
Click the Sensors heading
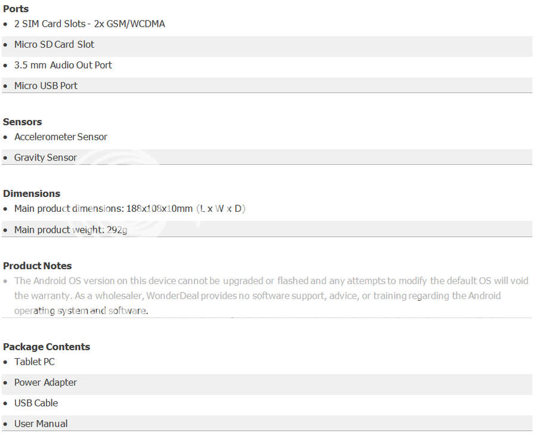point(22,122)
